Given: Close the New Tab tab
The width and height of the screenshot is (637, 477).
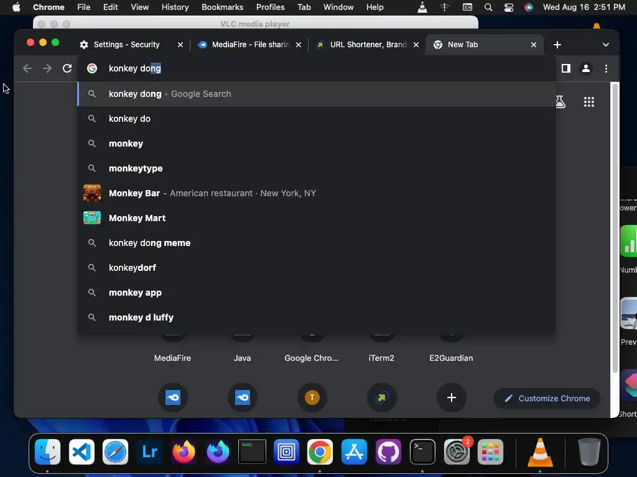Looking at the screenshot, I should coord(534,45).
